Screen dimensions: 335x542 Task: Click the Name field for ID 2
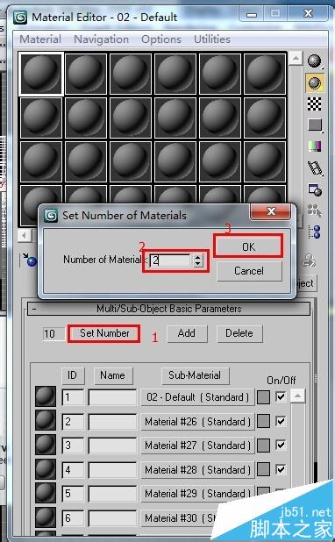pyautogui.click(x=113, y=422)
